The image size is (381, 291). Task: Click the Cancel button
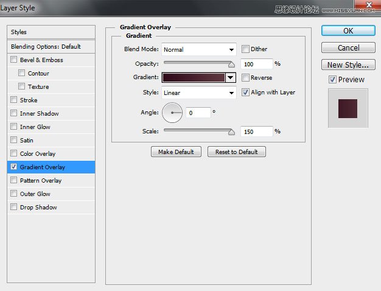[x=348, y=47]
